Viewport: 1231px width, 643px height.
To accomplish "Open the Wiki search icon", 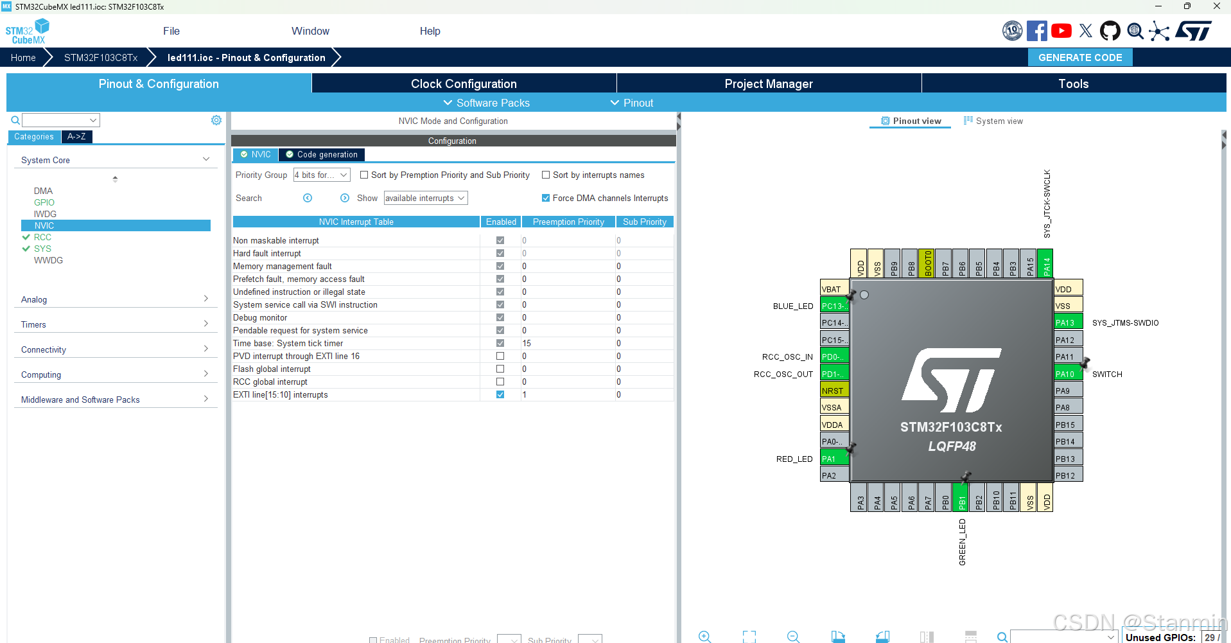I will [1135, 31].
